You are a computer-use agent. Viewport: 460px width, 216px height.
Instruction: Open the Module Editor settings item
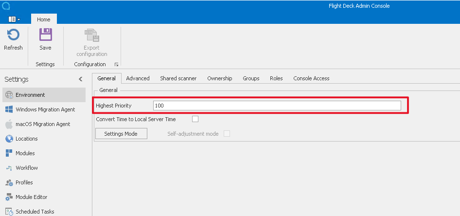(44, 197)
